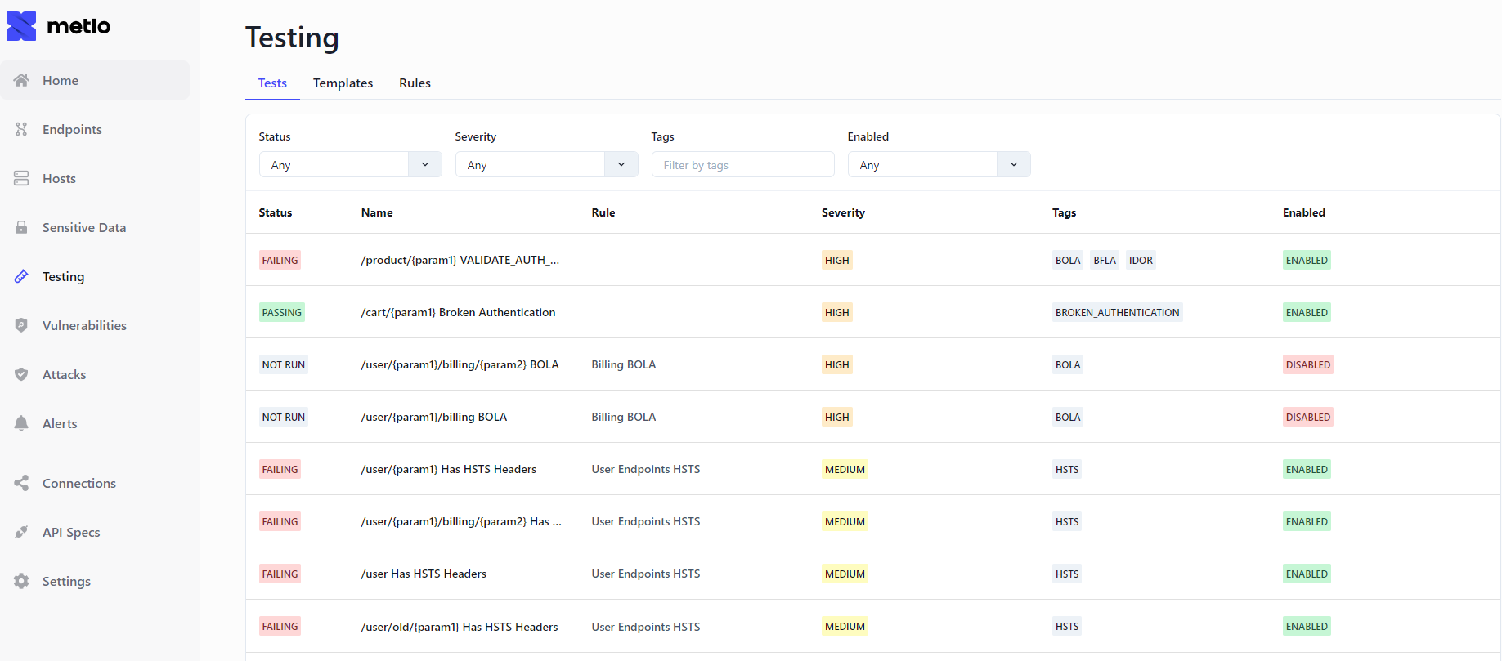Open Hosts in the sidebar
The width and height of the screenshot is (1502, 661).
95,178
